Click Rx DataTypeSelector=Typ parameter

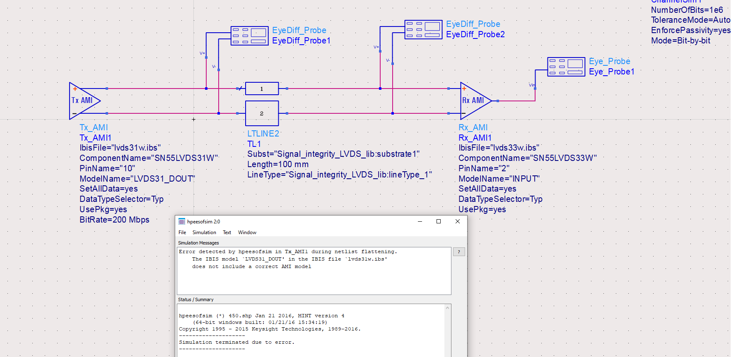tap(500, 199)
